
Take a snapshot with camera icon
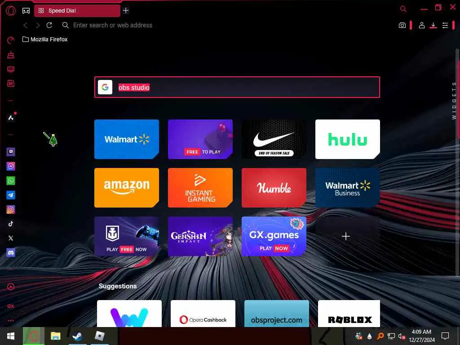(x=402, y=25)
